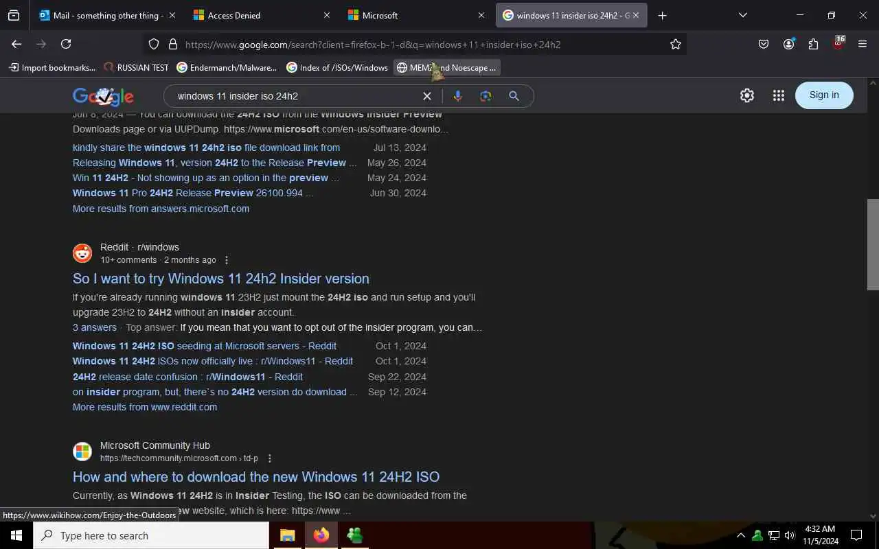
Task: Go back using the back arrow
Action: [x=16, y=44]
